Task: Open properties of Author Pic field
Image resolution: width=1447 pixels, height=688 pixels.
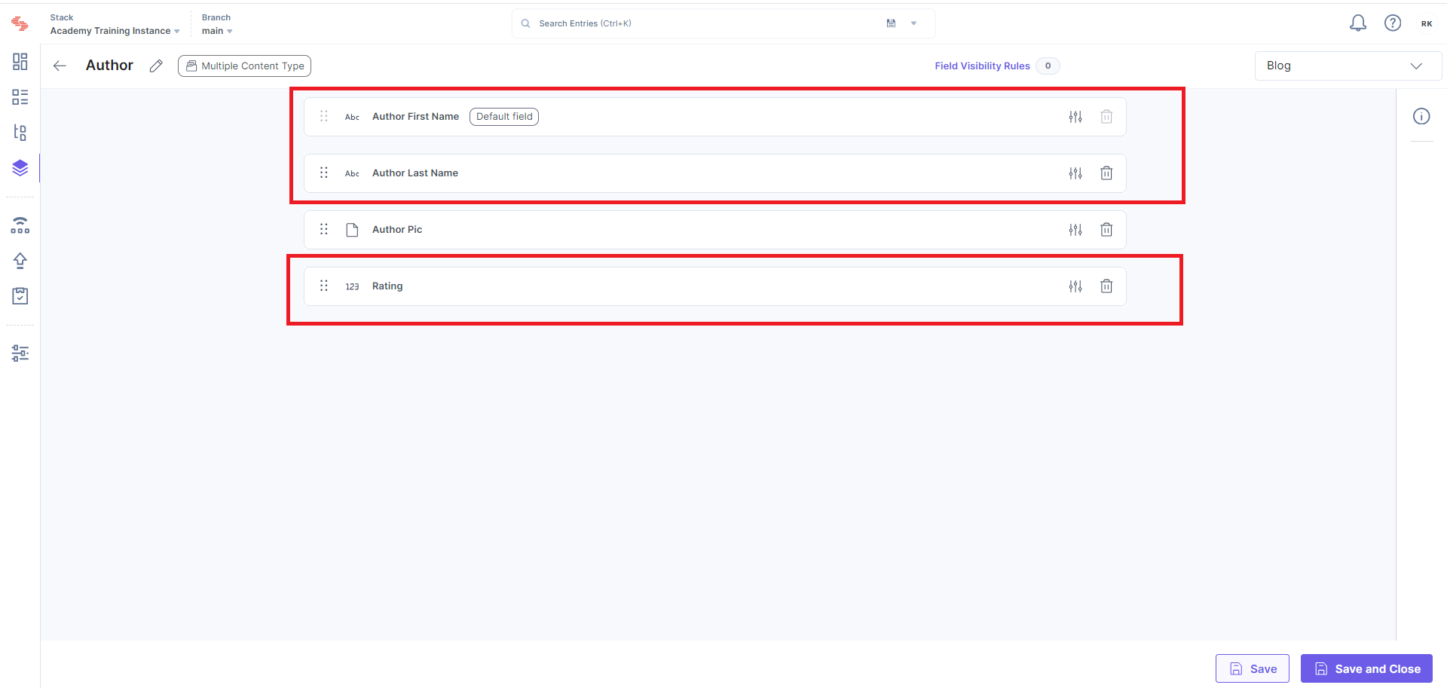Action: click(1075, 230)
